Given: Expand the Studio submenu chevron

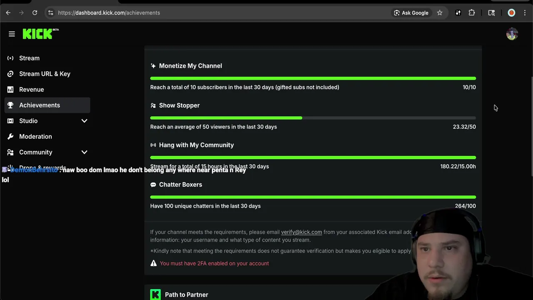Looking at the screenshot, I should tap(84, 121).
